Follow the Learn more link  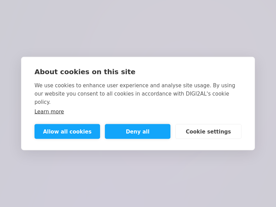click(x=49, y=112)
